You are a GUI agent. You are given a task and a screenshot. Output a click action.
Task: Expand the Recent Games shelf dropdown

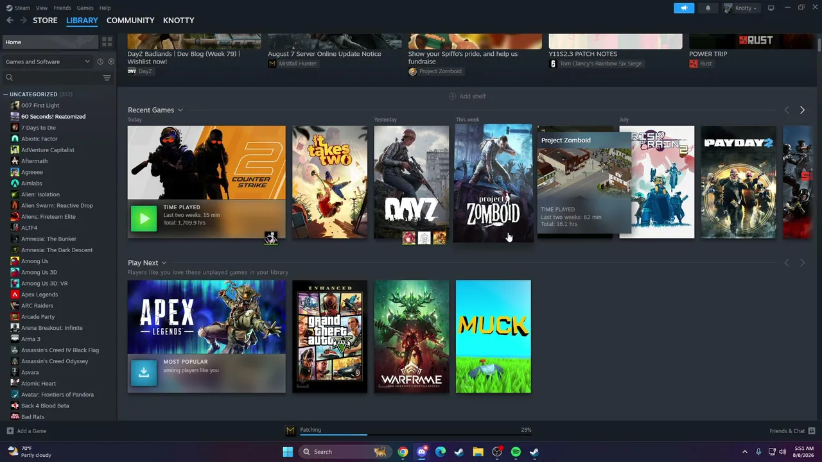180,110
